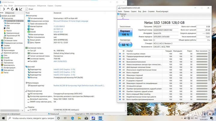Open CrystalDiskInfo Файл menu
Viewport: 216px width, 121px height.
[120, 11]
